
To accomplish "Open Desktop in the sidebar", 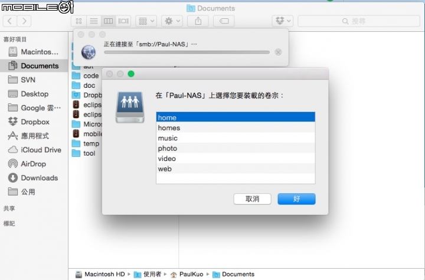I will pos(34,94).
